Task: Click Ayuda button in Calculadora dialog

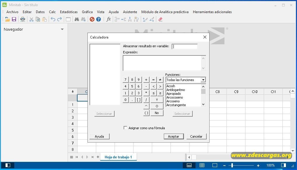Action: click(x=99, y=136)
